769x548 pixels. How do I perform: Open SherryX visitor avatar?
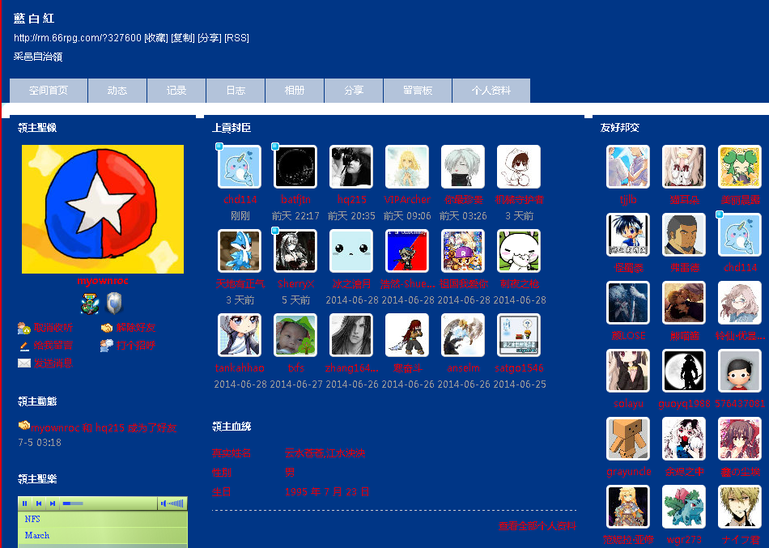point(295,251)
